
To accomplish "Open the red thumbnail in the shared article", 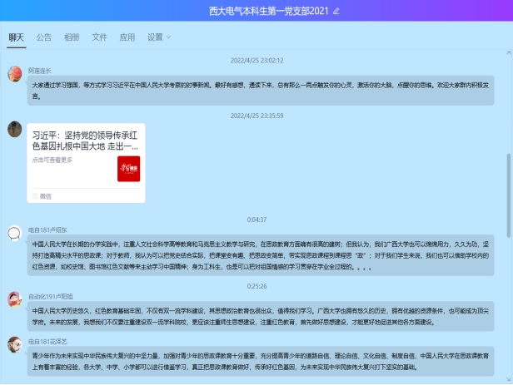I will click(x=128, y=168).
